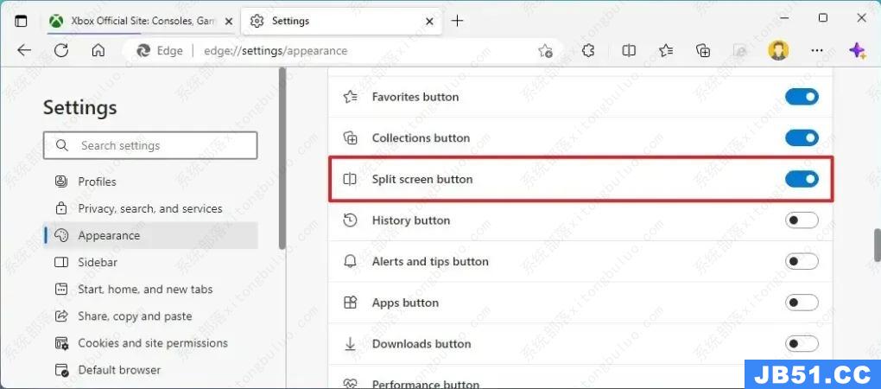Add this page to favorites
881x389 pixels.
coord(545,51)
